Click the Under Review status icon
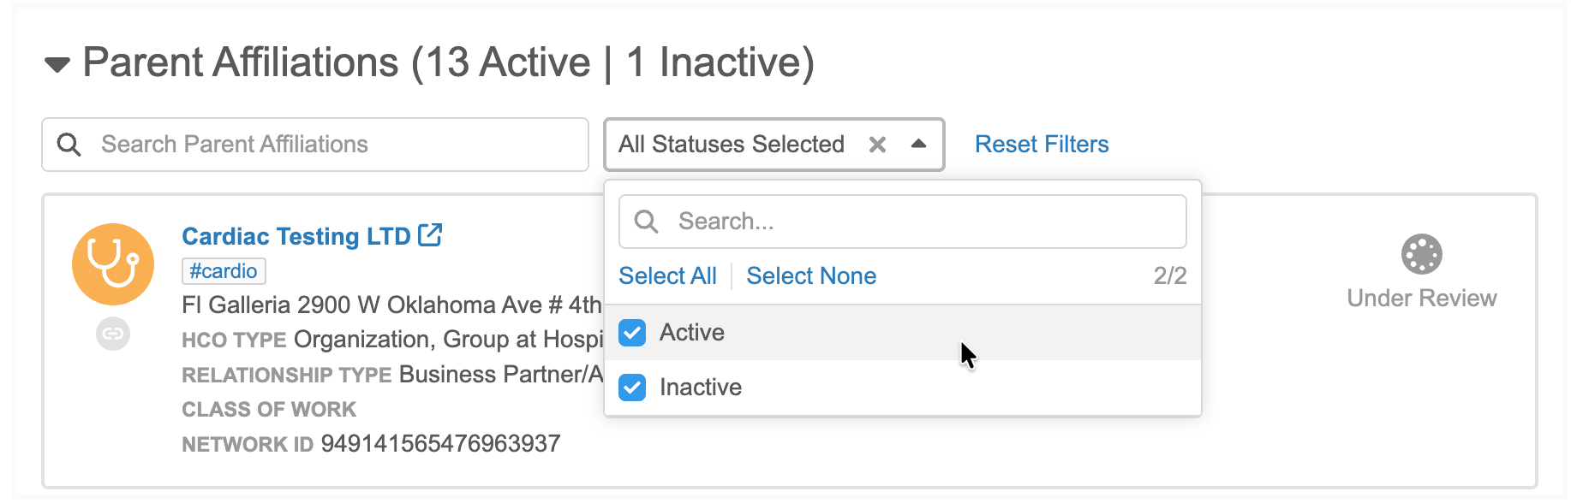 (x=1421, y=254)
